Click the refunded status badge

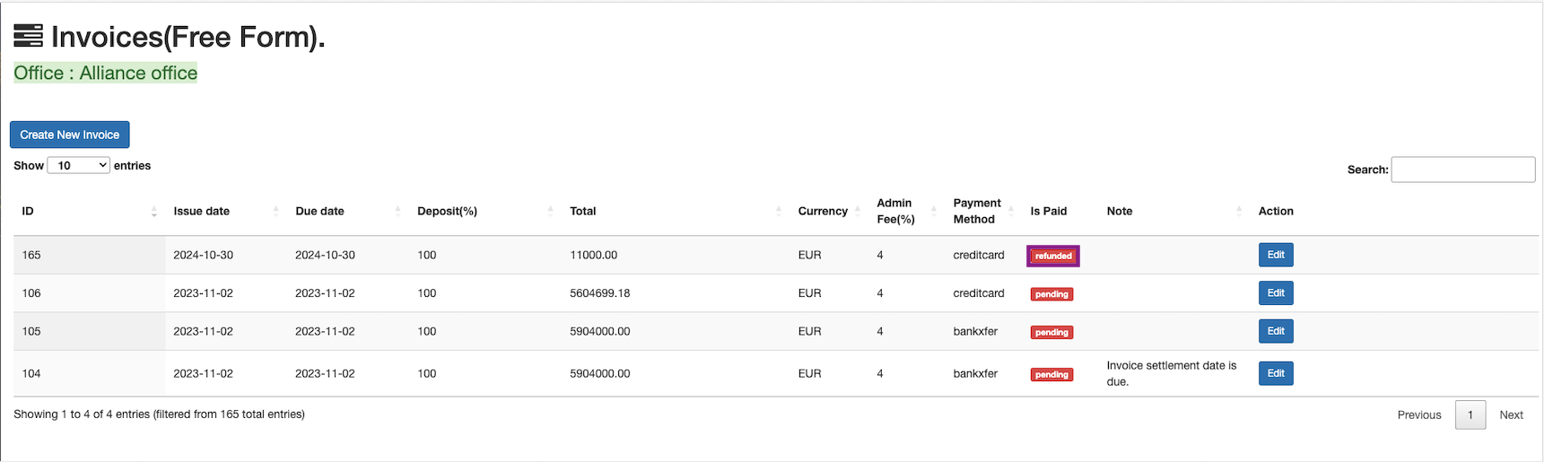1053,256
